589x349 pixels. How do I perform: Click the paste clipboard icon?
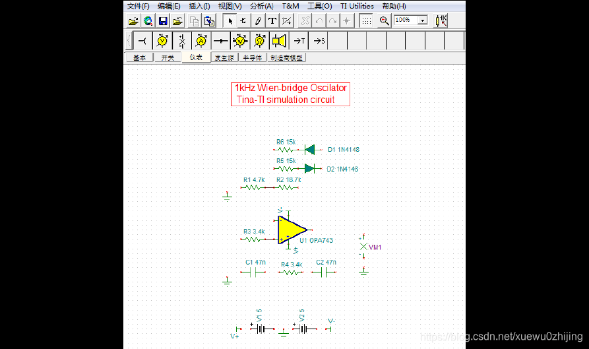(x=209, y=21)
